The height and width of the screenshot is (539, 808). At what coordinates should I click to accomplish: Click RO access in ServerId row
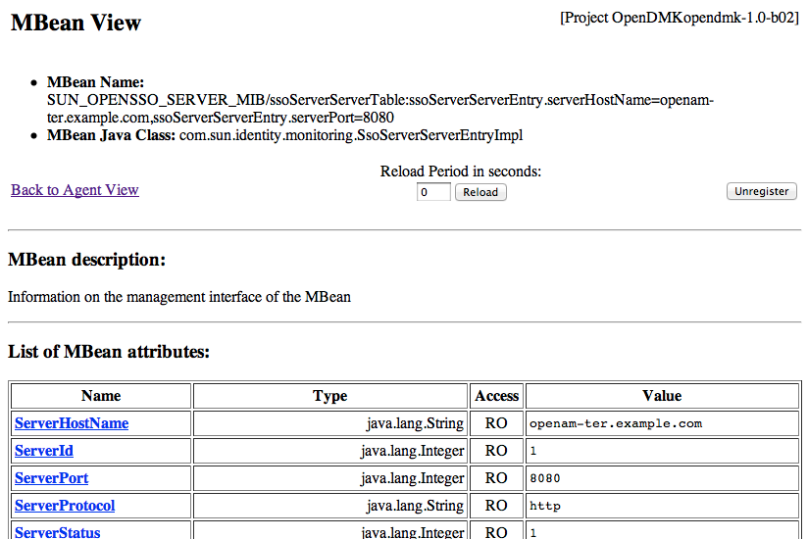click(496, 451)
